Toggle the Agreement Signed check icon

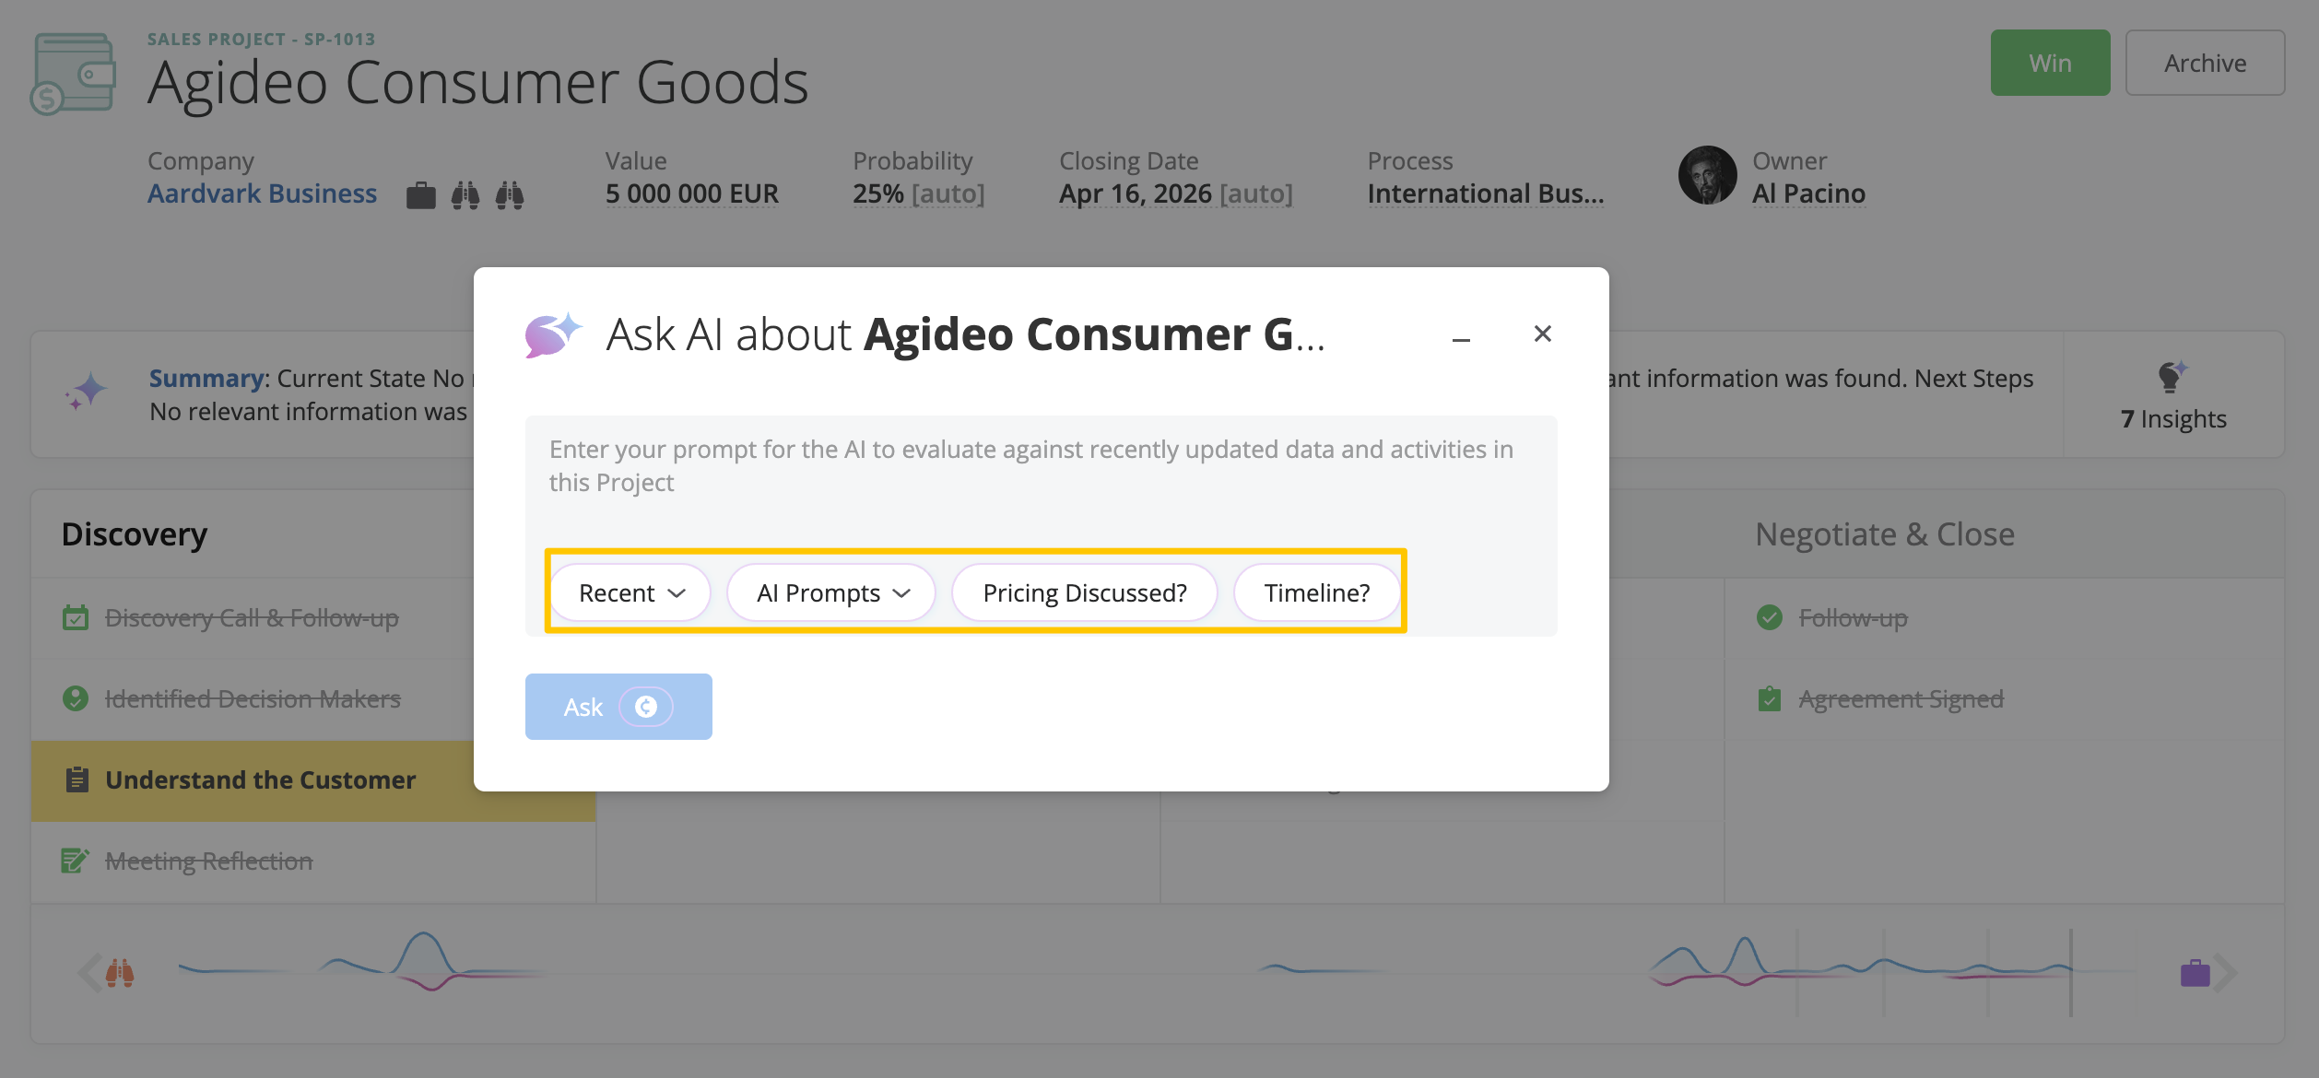click(x=1770, y=699)
